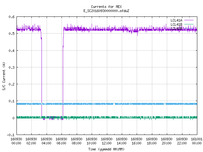Click the subtitle "E_SC20160930000000.sfduZ"
This screenshot has height=152, width=203.
coord(106,11)
